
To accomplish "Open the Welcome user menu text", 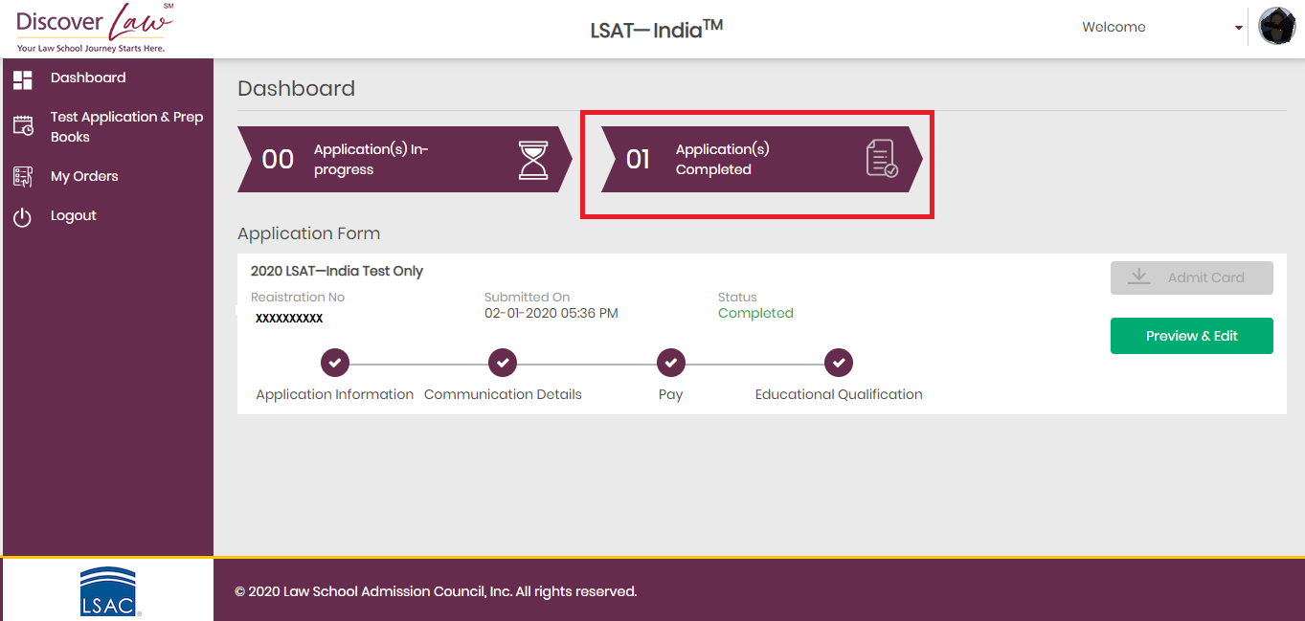I will click(1114, 28).
